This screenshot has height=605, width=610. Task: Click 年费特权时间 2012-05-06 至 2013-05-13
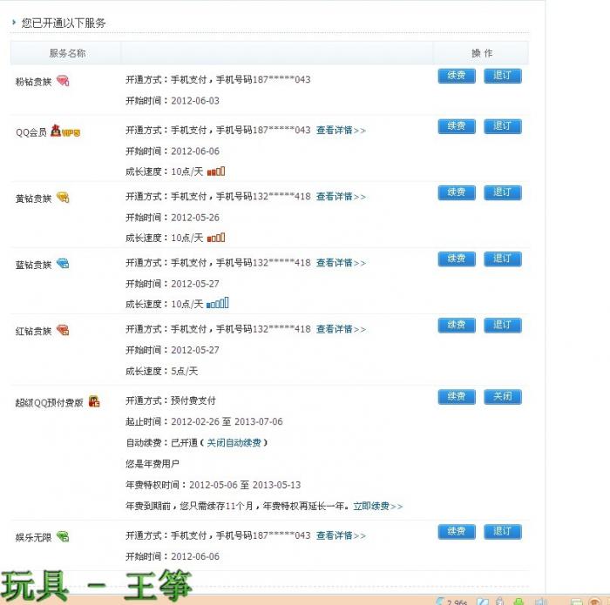[213, 485]
